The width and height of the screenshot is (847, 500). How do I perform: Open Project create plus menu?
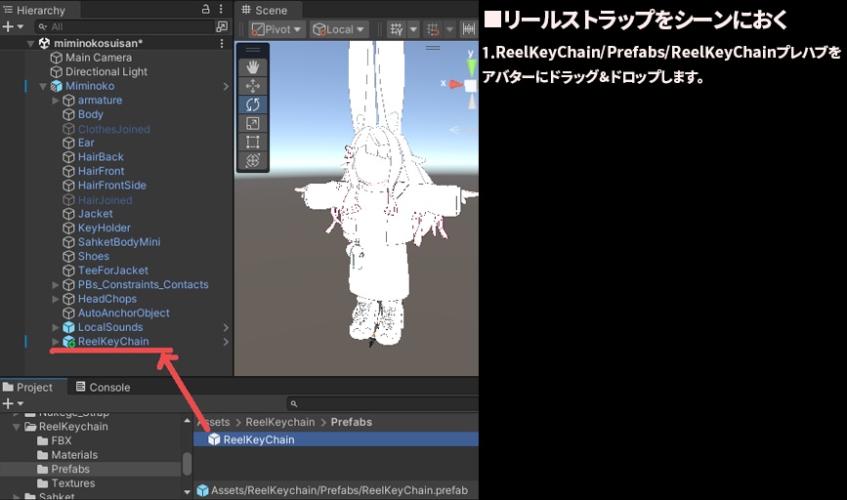click(x=13, y=403)
